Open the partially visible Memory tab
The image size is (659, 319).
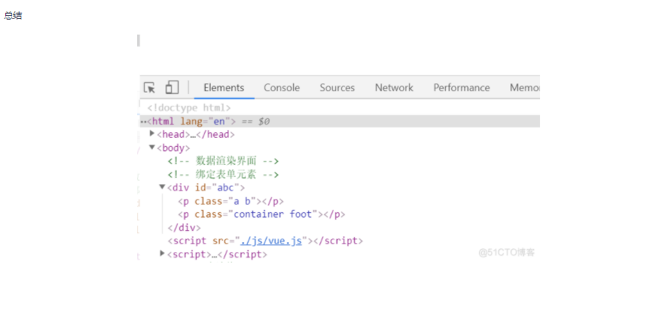pos(525,87)
